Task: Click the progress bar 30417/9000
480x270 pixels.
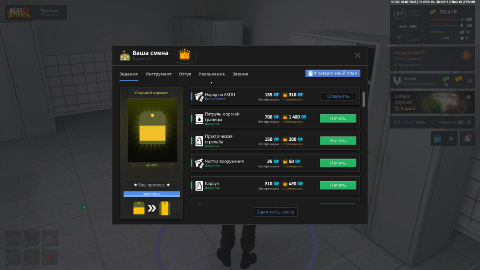Action: pos(152,194)
